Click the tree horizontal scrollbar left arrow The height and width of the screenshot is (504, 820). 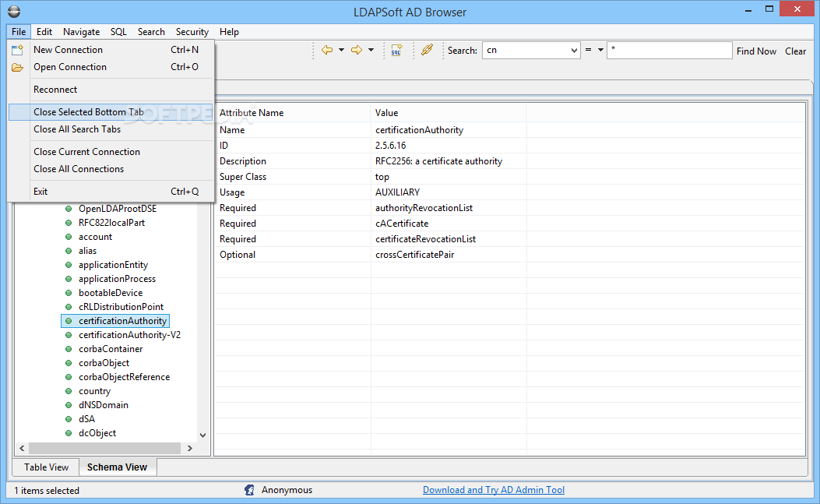22,448
